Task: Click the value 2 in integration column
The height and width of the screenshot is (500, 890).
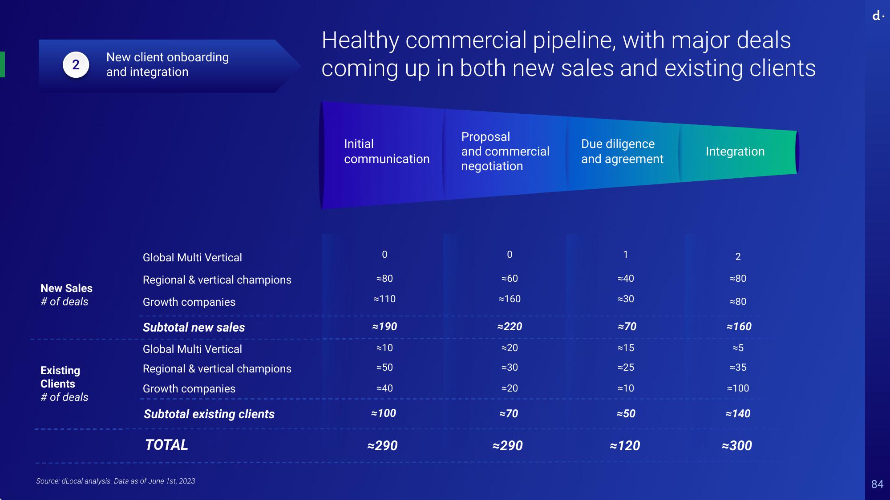Action: point(738,257)
